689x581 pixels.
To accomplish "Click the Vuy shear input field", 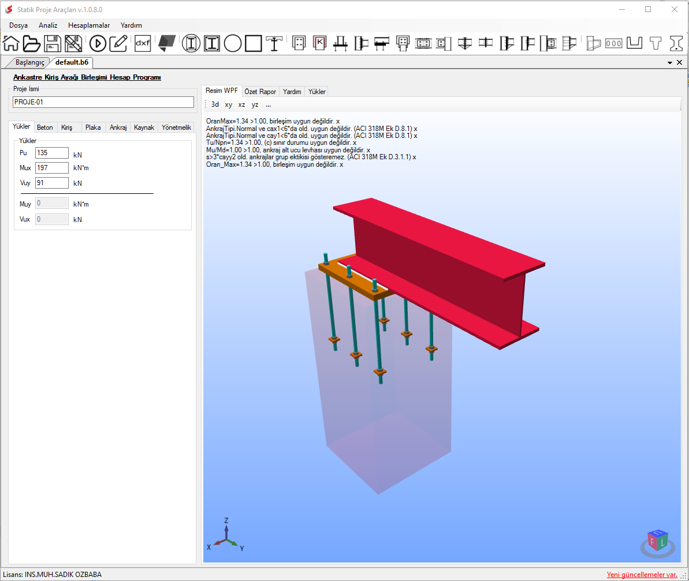I will [x=52, y=183].
